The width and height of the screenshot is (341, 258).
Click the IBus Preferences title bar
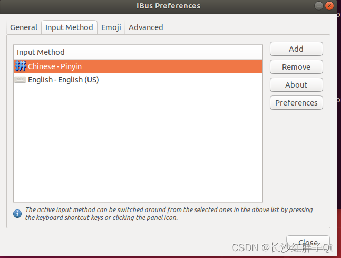(168, 6)
